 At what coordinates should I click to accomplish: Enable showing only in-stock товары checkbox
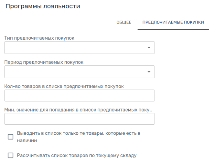[11, 137]
